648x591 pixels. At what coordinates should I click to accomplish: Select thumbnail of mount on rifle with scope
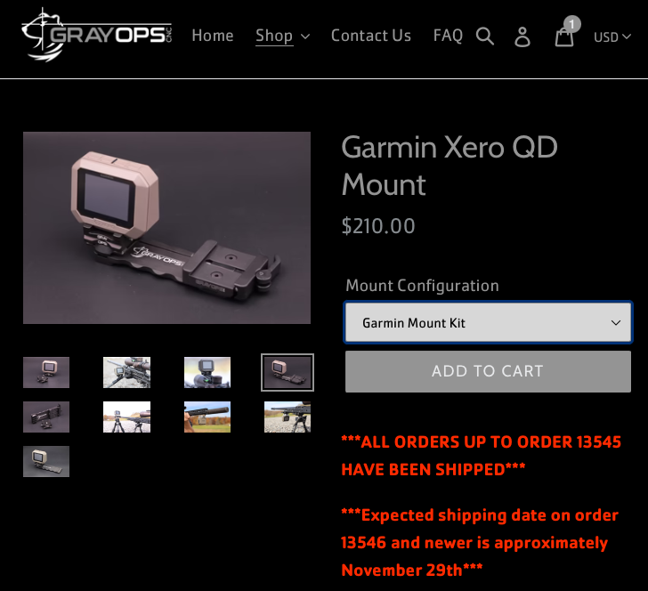127,372
